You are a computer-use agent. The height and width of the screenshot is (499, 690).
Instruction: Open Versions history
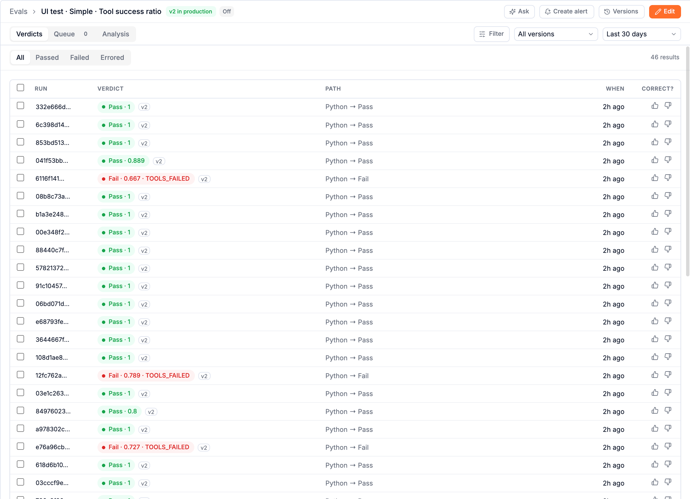(621, 11)
